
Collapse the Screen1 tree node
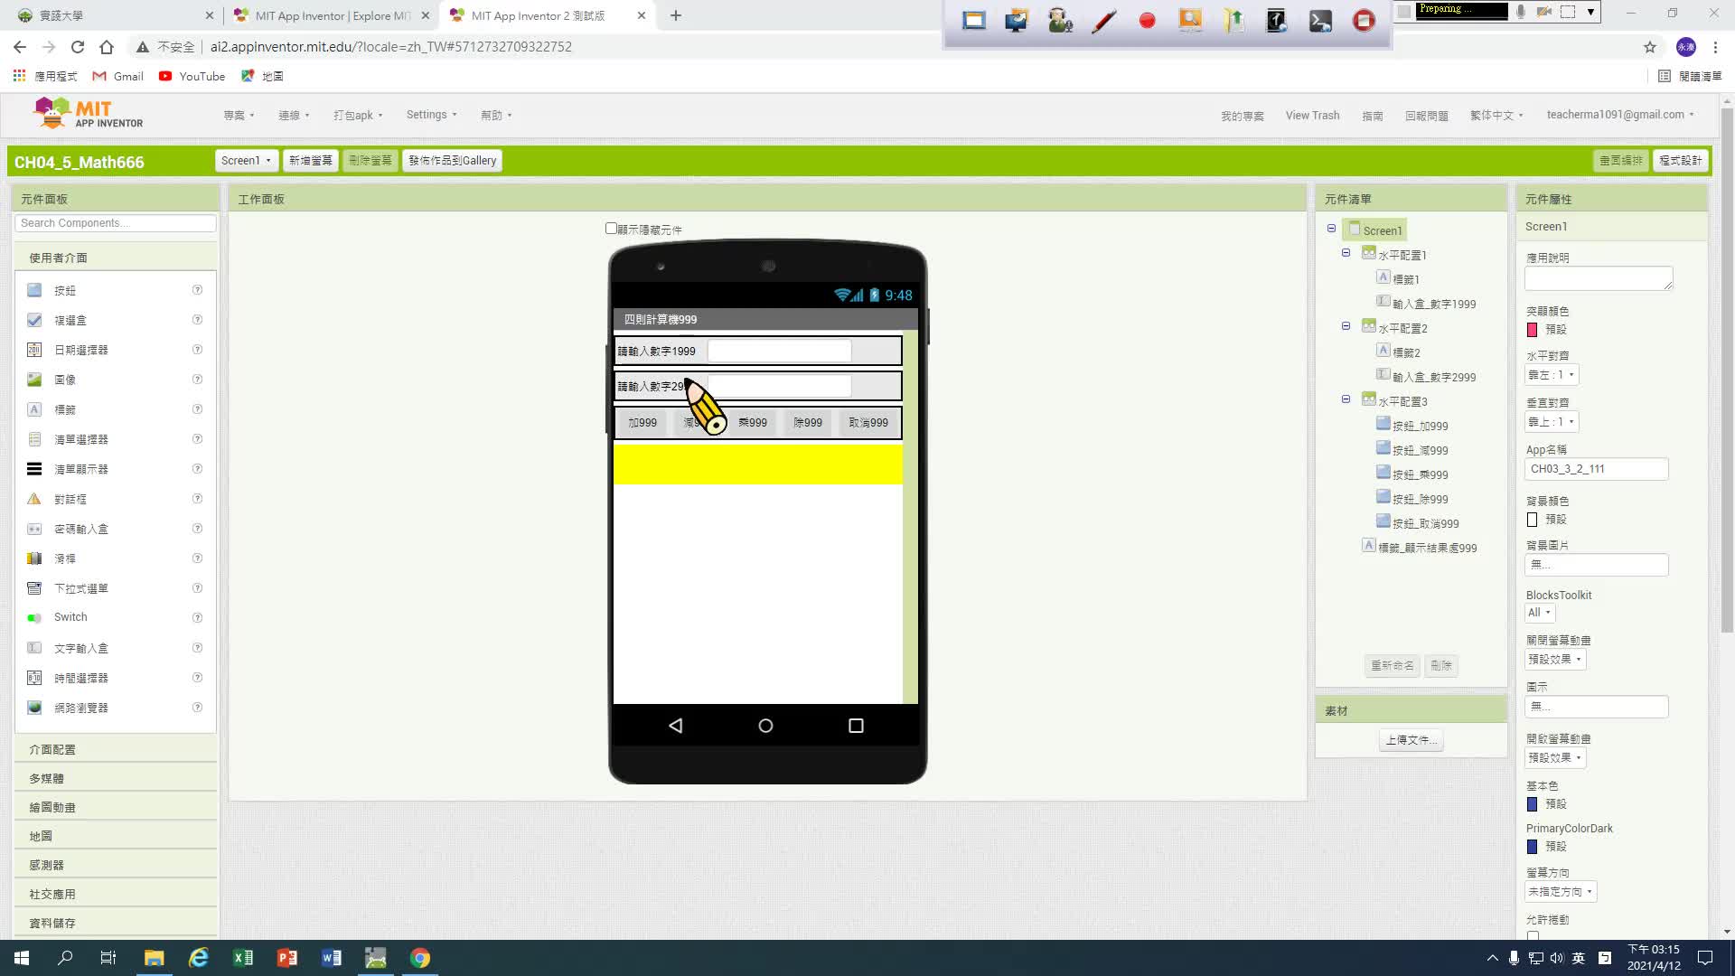point(1331,229)
